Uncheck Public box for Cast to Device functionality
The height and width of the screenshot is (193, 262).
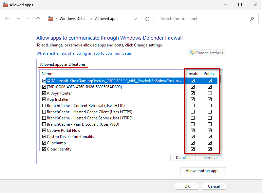pyautogui.click(x=210, y=137)
